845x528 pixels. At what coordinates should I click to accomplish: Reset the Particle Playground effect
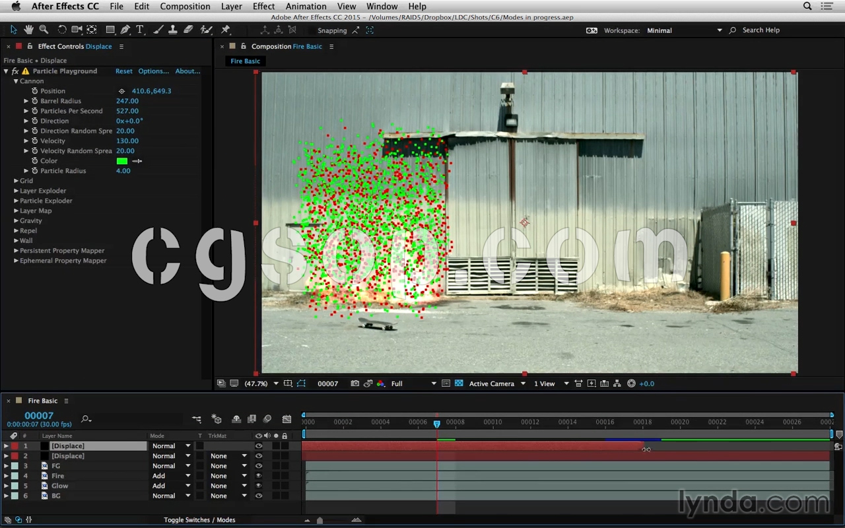[x=124, y=71]
